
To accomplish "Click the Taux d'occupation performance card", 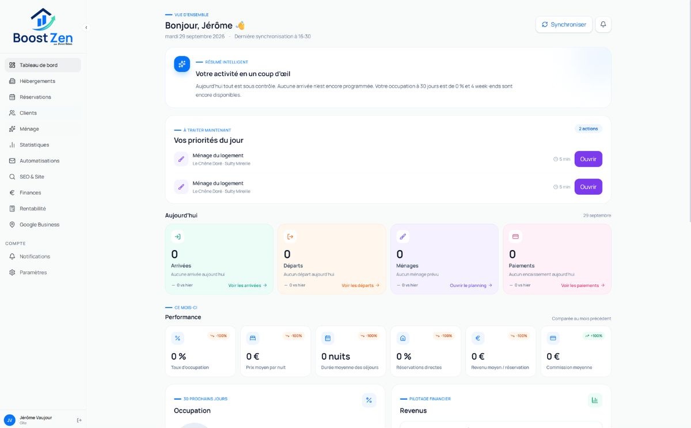I will coord(200,351).
